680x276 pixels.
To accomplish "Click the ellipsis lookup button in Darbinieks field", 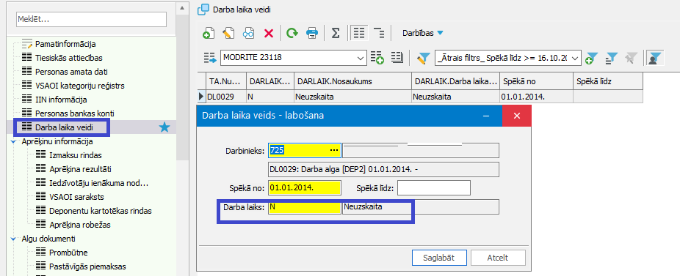I will click(x=334, y=150).
